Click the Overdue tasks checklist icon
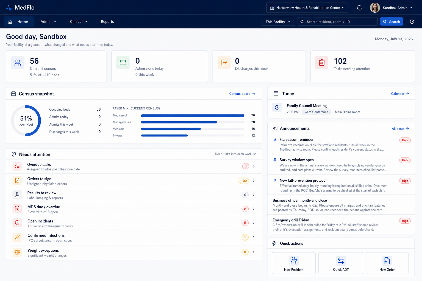The height and width of the screenshot is (281, 422). click(x=17, y=166)
